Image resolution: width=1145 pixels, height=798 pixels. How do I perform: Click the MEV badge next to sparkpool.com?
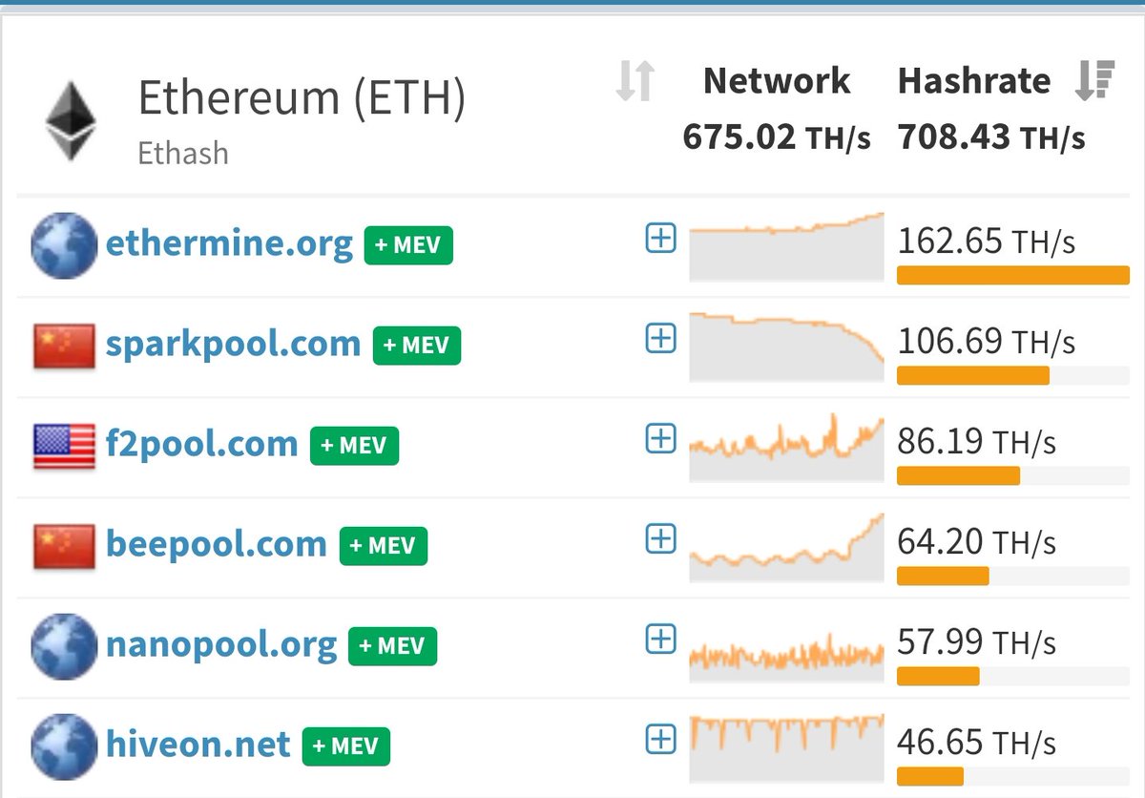(417, 346)
